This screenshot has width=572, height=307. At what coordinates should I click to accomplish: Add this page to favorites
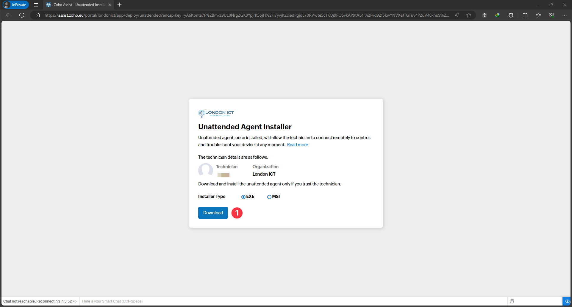tap(469, 15)
